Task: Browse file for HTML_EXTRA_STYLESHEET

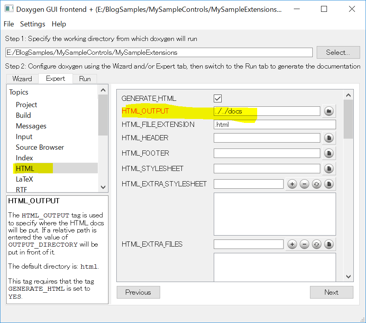Action: pos(329,184)
